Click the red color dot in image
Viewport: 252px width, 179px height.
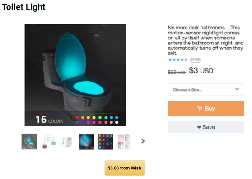(77, 117)
